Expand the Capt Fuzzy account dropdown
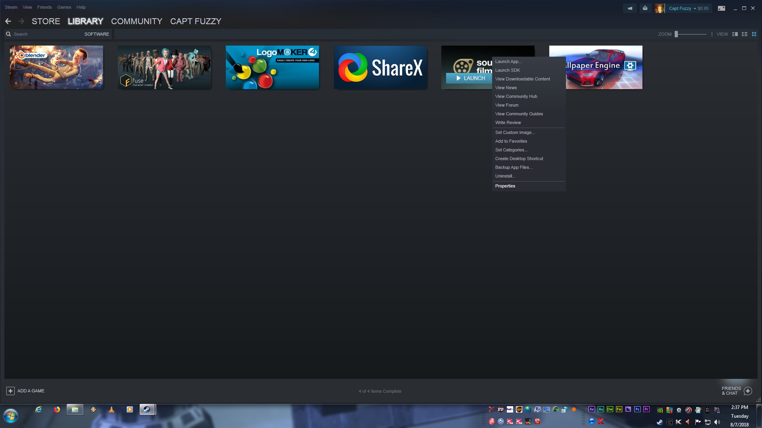762x428 pixels. pyautogui.click(x=695, y=8)
